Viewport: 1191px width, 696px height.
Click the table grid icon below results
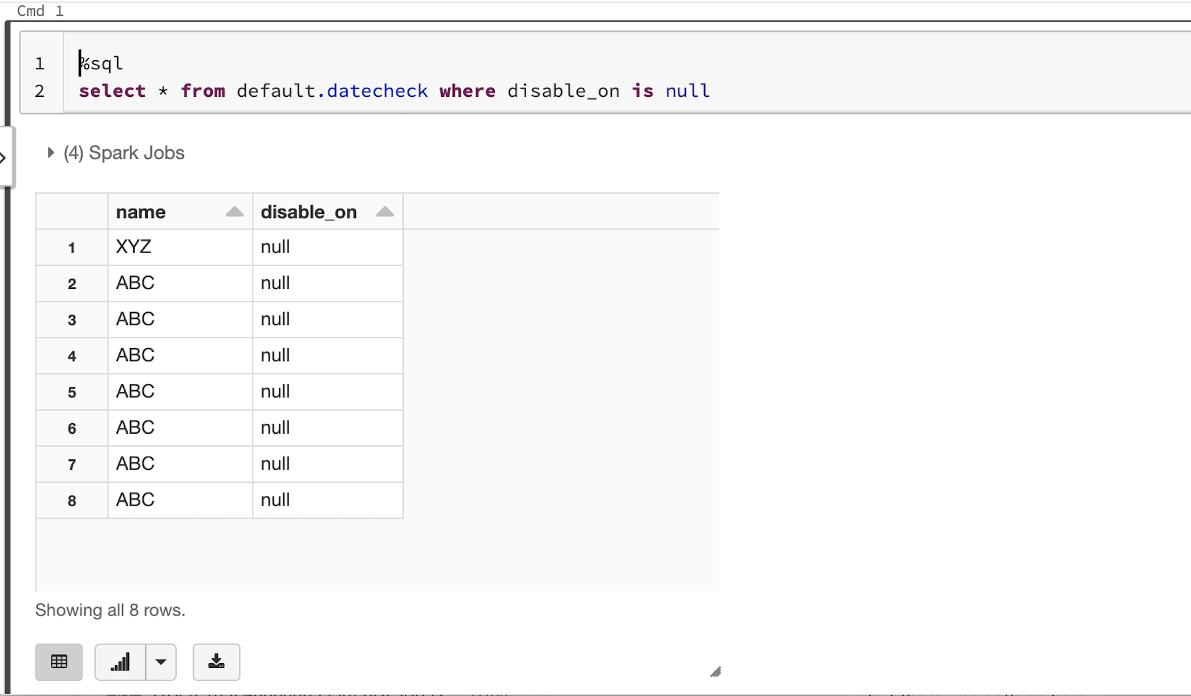(59, 662)
